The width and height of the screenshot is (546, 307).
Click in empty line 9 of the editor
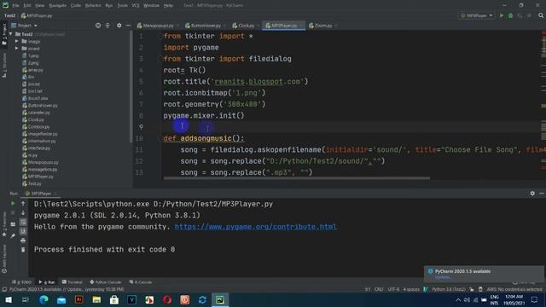point(351,127)
